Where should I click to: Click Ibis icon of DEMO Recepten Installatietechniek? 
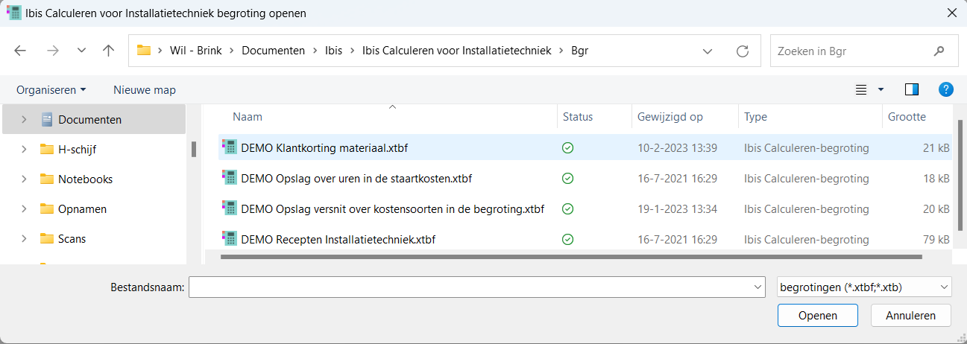(229, 238)
